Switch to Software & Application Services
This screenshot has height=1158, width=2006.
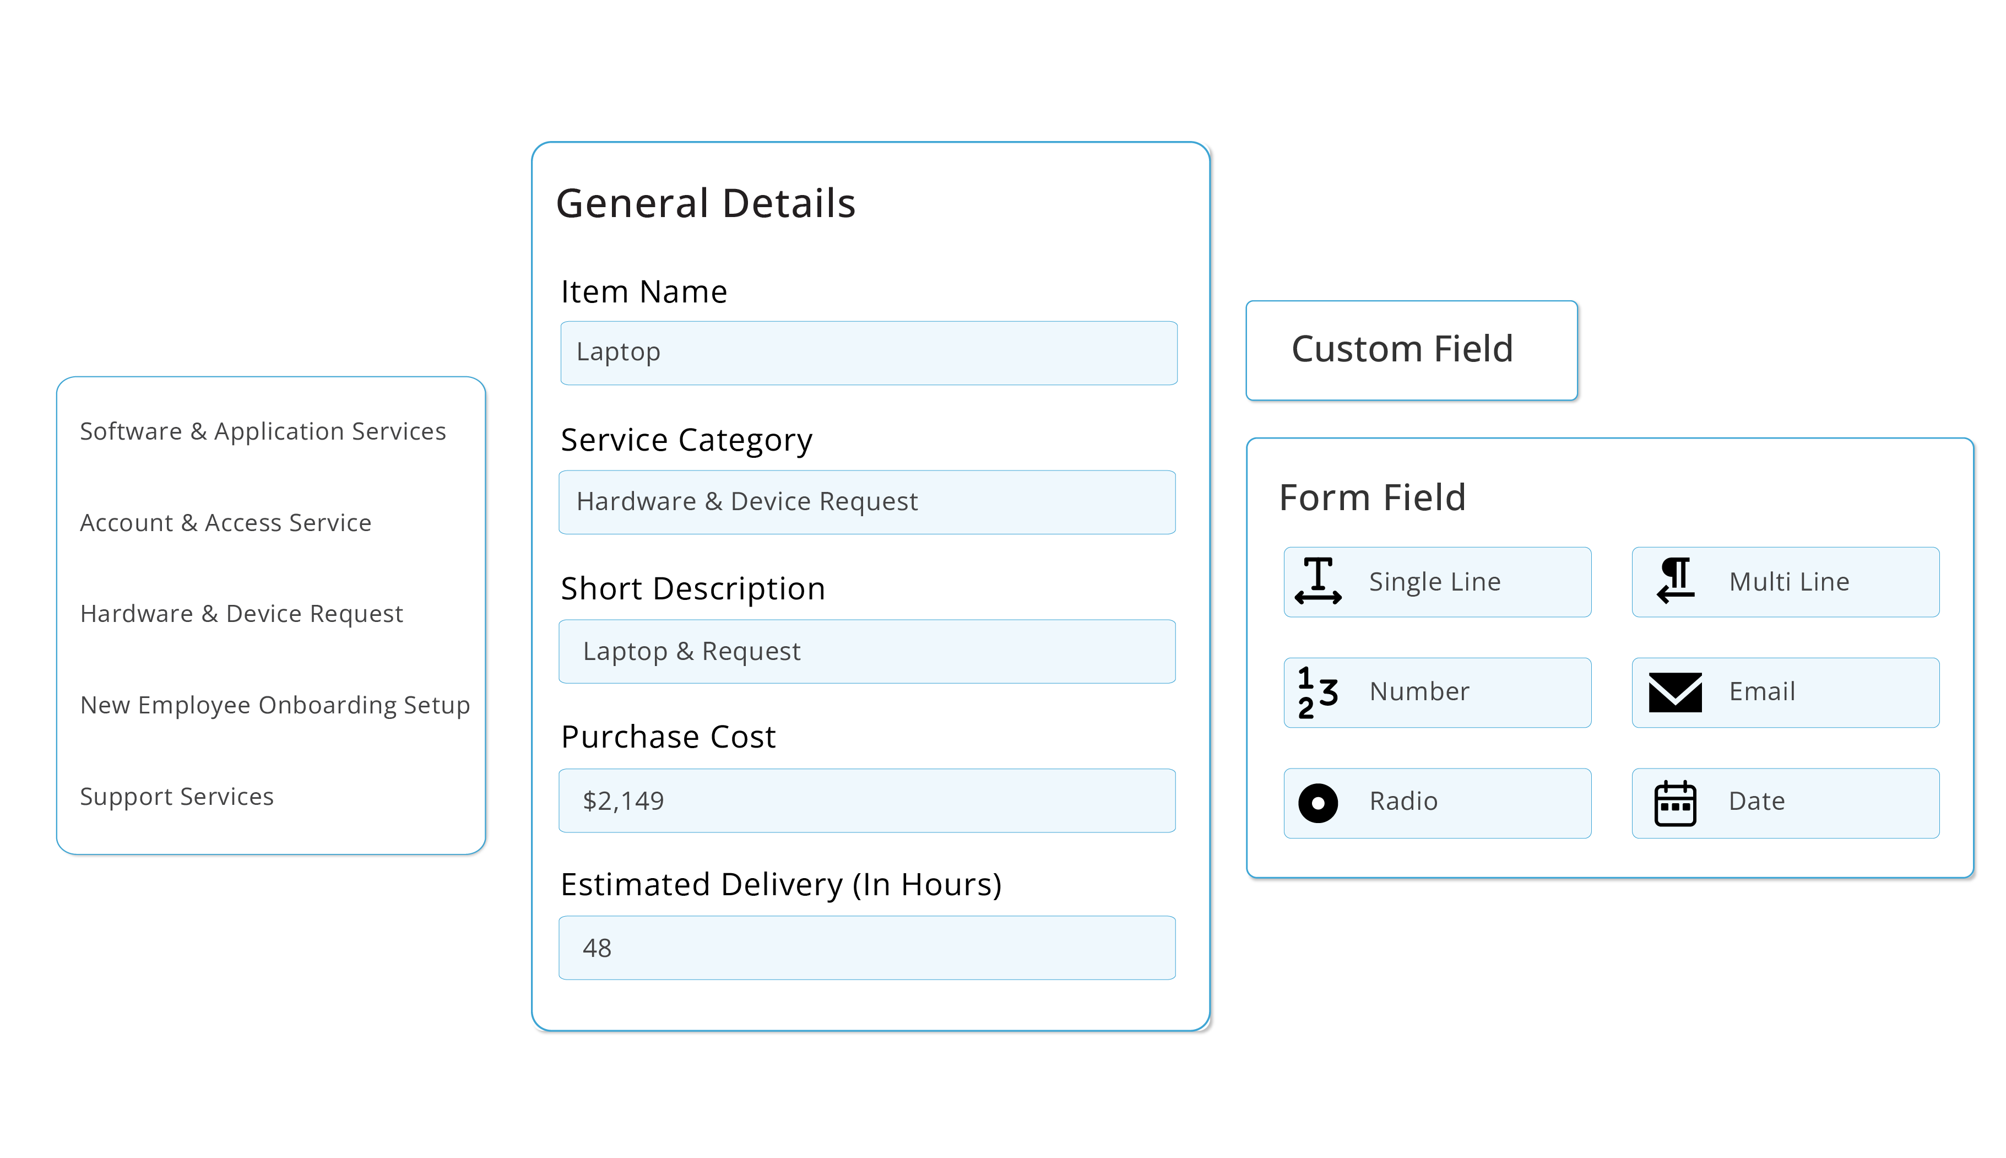262,431
